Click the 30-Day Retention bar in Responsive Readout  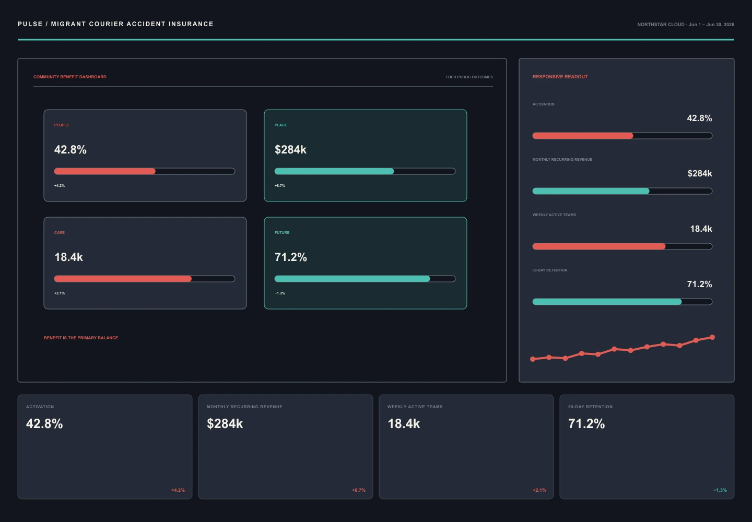[x=622, y=302]
